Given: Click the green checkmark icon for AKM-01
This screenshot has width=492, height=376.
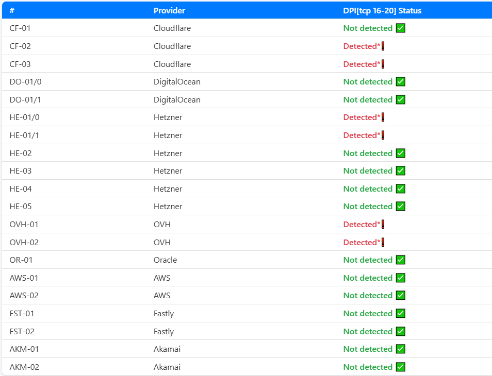Looking at the screenshot, I should pyautogui.click(x=401, y=349).
